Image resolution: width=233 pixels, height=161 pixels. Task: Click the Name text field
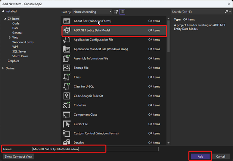pyautogui.click(x=95, y=149)
